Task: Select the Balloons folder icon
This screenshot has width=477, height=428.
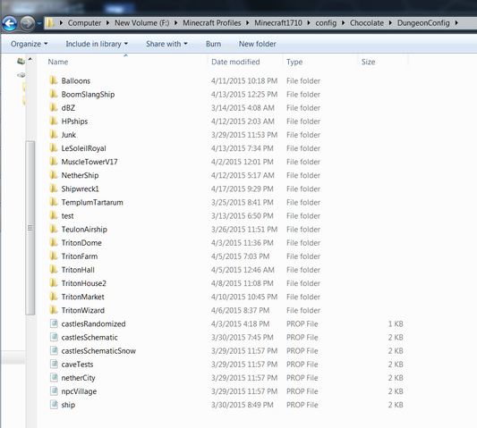Action: [x=54, y=80]
